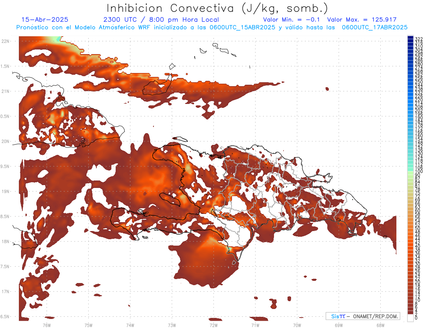
Task: Click the "22N" latitude label
Action: pos(5,41)
